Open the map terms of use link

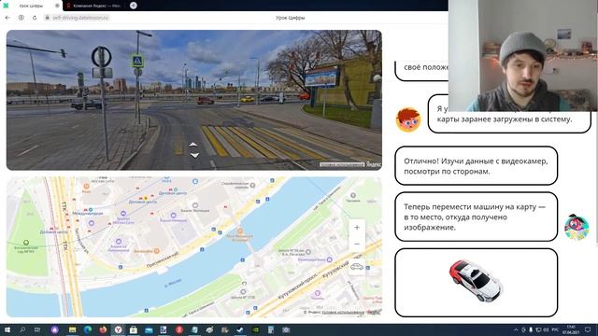point(343,313)
